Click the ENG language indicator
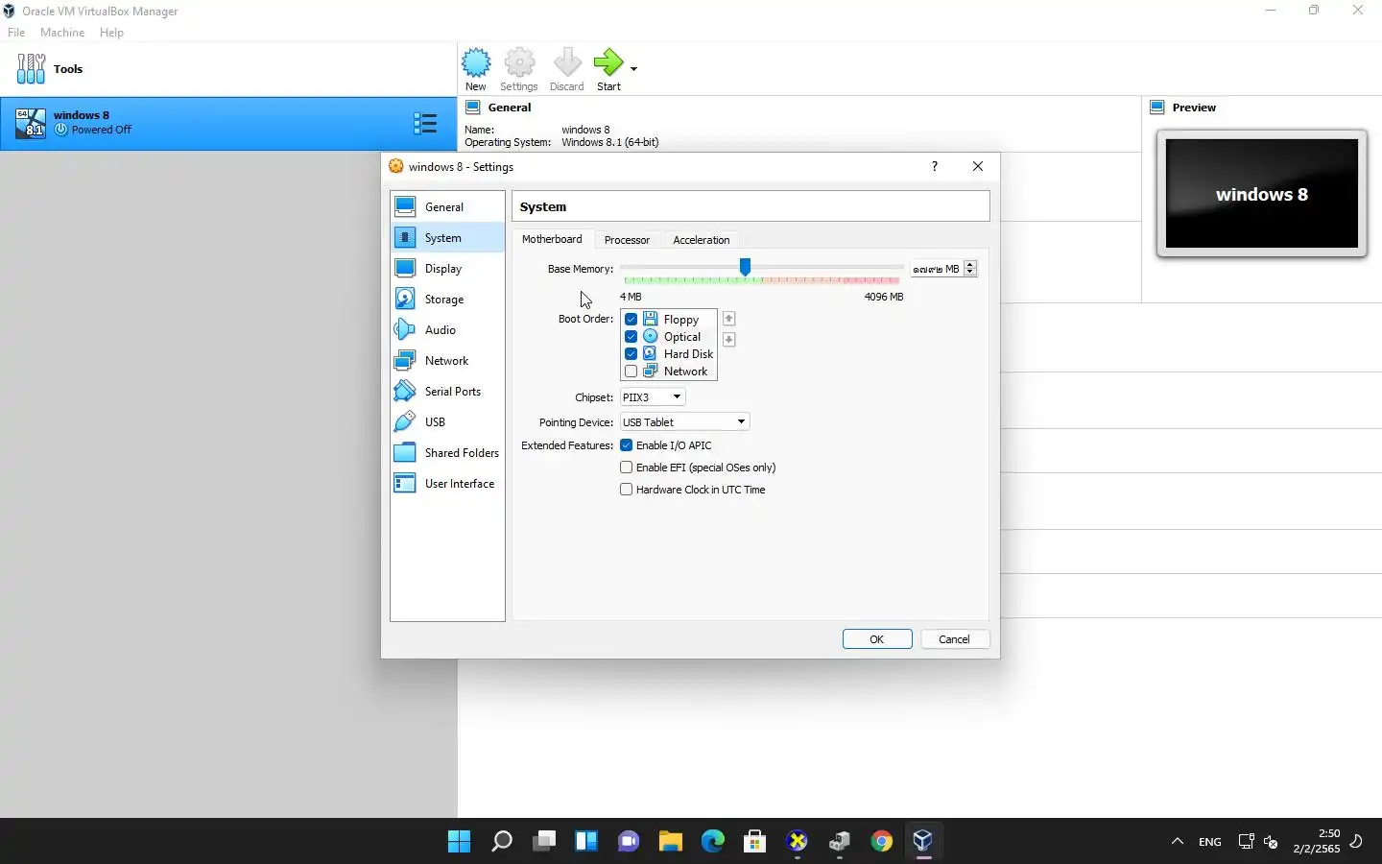1382x864 pixels. click(x=1210, y=842)
